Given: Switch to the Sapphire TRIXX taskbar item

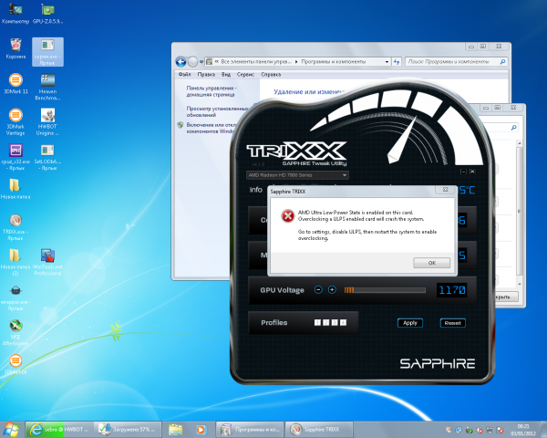Looking at the screenshot, I should point(319,429).
